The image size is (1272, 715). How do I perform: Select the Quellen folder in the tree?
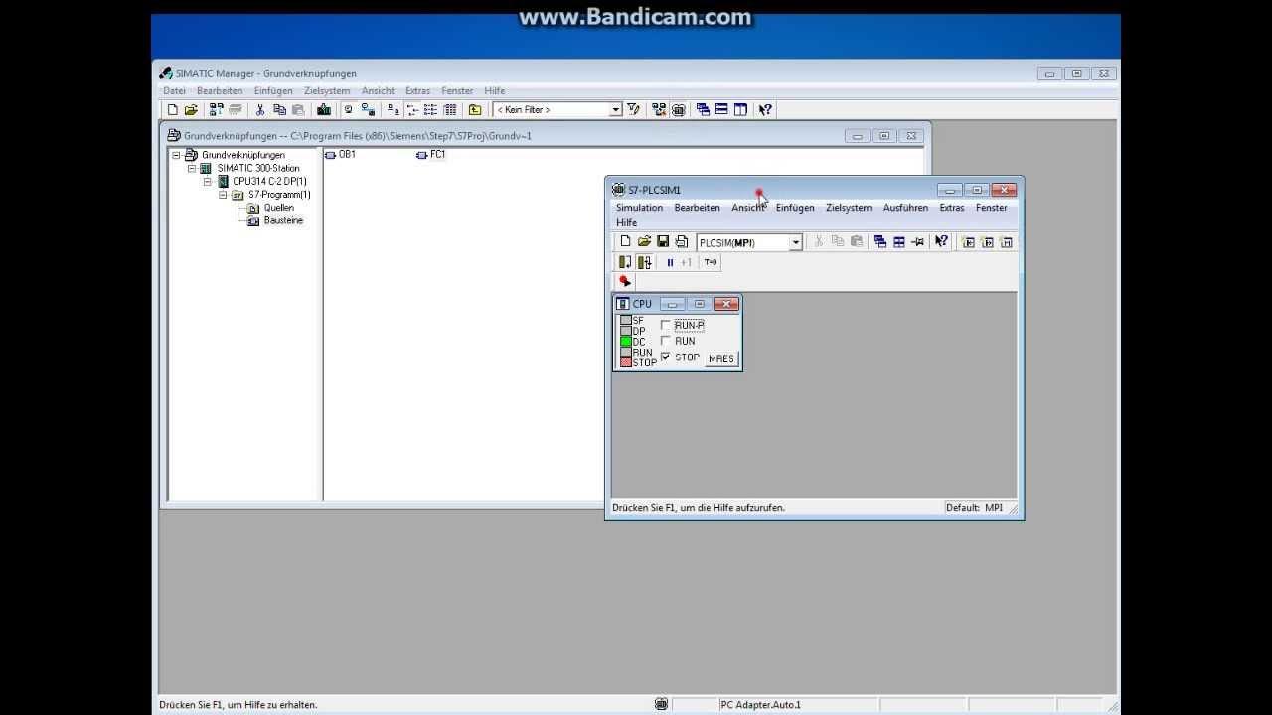(278, 208)
